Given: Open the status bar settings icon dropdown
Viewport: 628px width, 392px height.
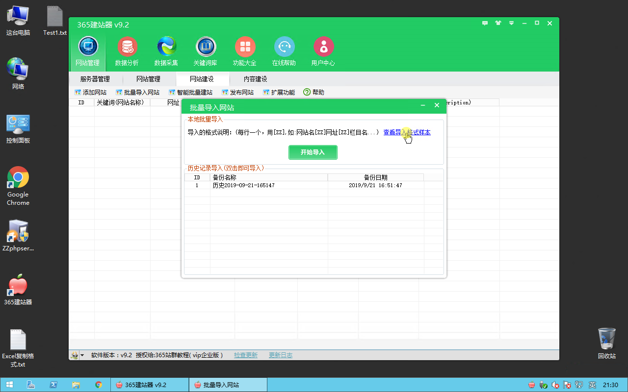Looking at the screenshot, I should 77,355.
